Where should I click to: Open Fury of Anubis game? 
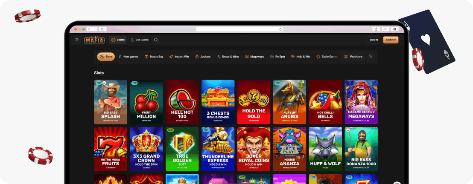click(289, 102)
